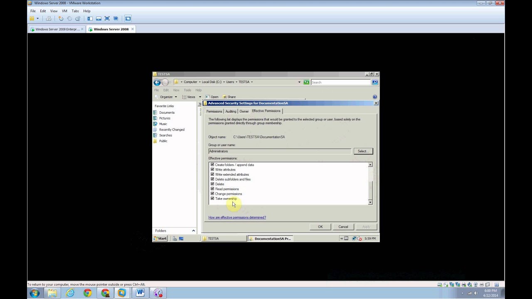The height and width of the screenshot is (299, 532).
Task: Expand the address bar history dropdown
Action: click(299, 82)
